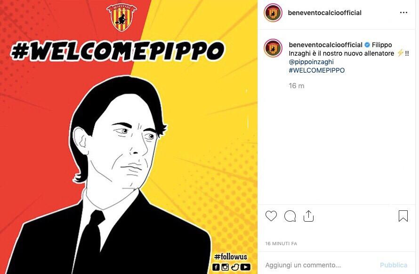Click the profile avatar beside the caption
The width and height of the screenshot is (419, 274).
(x=273, y=48)
